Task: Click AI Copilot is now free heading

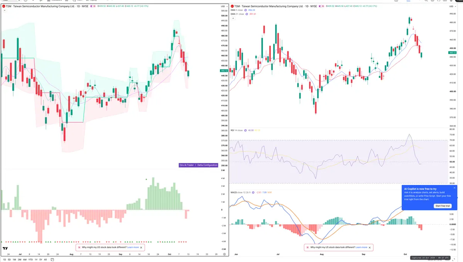Action: [420, 189]
